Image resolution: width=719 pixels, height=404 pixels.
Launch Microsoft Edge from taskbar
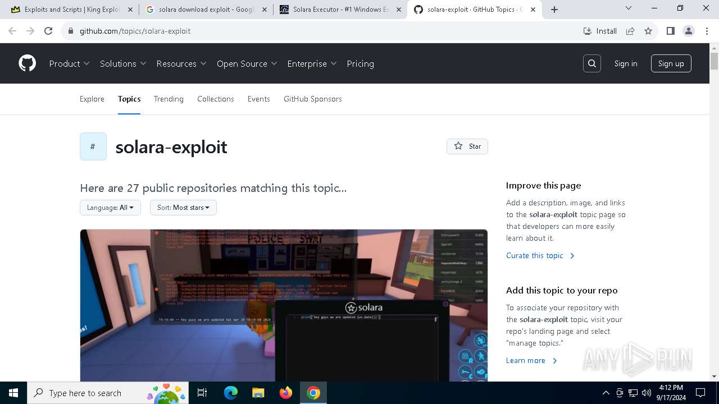click(x=231, y=393)
